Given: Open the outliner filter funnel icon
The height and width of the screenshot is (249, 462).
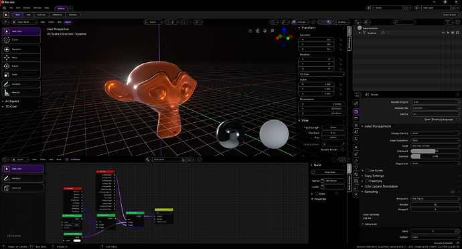Looking at the screenshot, I should coord(447,22).
